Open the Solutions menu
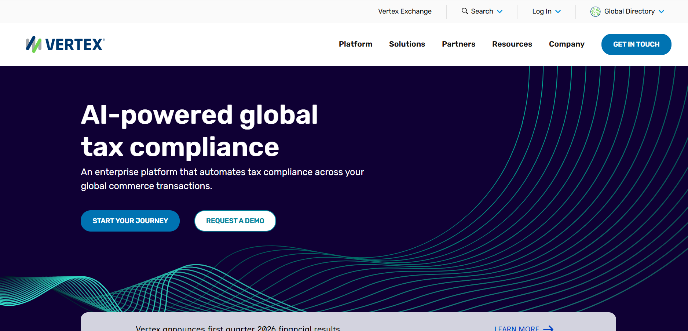This screenshot has width=688, height=331. tap(407, 44)
